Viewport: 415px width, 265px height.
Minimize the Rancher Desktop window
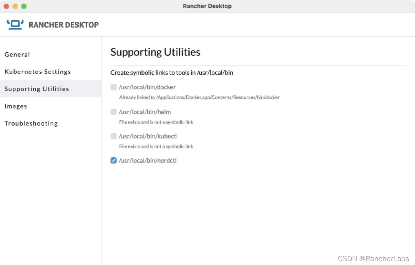[15, 6]
